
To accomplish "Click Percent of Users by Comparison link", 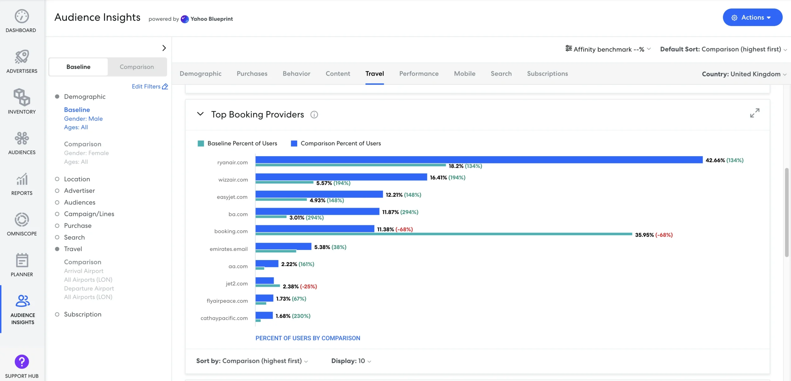I will [308, 338].
